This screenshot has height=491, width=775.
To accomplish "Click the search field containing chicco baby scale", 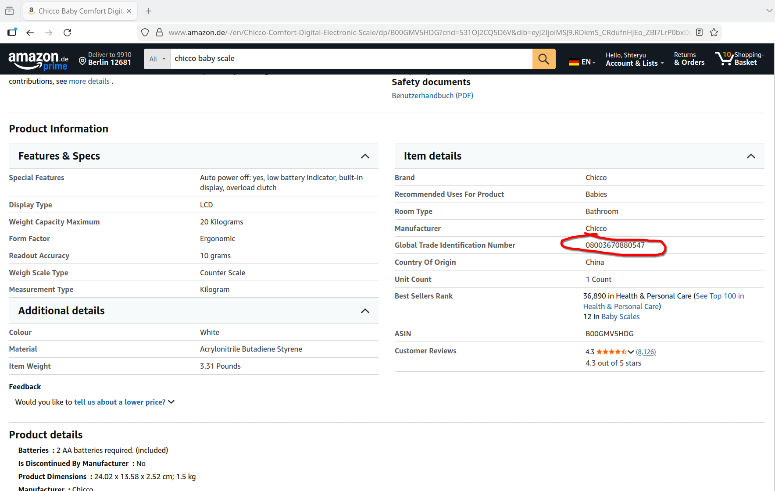I will (351, 59).
